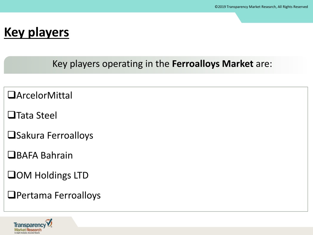Click the logo tagline under Market Research

(27, 233)
